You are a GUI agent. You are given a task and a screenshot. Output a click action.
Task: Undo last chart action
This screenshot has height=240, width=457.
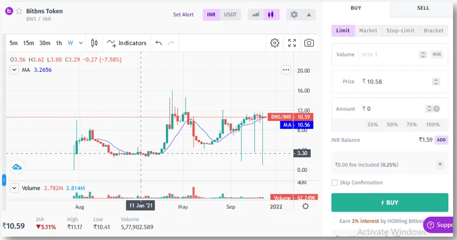(x=159, y=43)
